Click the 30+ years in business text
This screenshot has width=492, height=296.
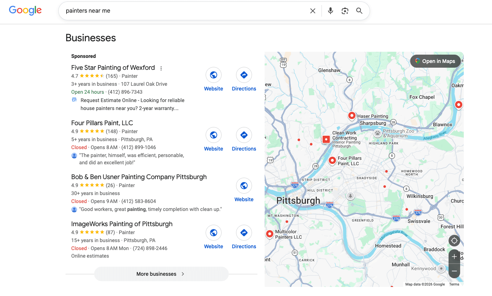tap(96, 193)
